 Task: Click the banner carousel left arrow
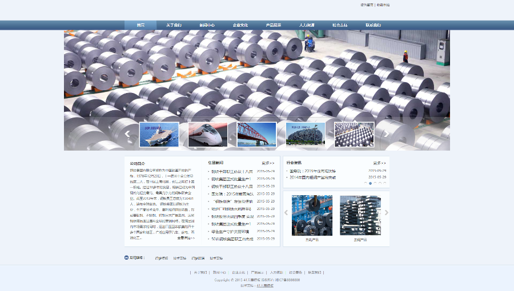coord(127,134)
